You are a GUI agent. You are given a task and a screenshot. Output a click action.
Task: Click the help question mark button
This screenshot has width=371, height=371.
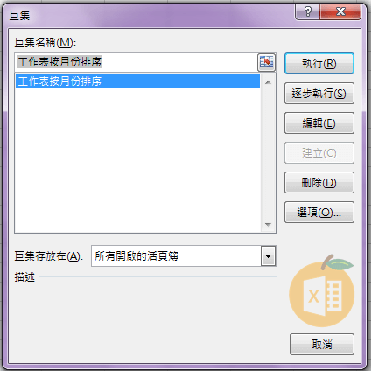point(307,11)
